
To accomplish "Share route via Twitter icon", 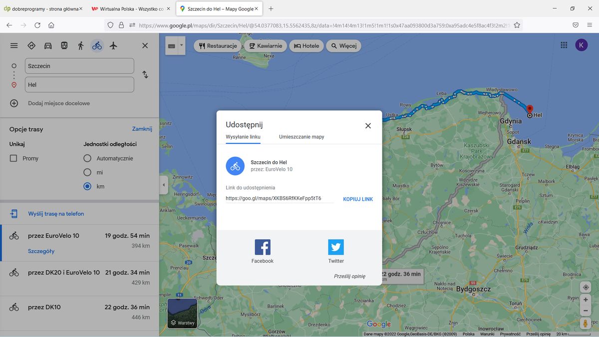I will pyautogui.click(x=335, y=247).
